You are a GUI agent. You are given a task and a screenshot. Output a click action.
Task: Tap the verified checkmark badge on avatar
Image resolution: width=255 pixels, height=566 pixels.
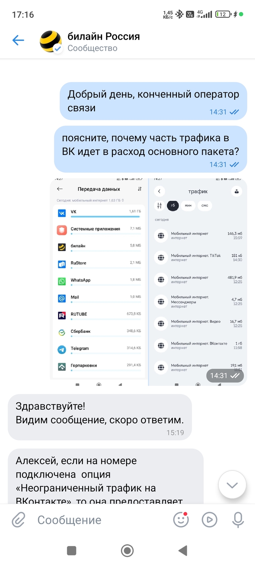tap(58, 49)
